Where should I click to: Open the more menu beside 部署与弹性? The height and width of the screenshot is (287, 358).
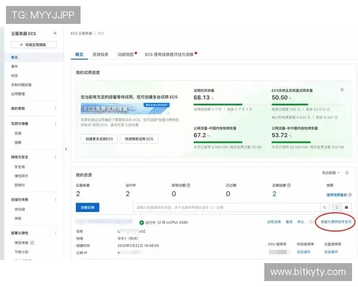[55, 233]
